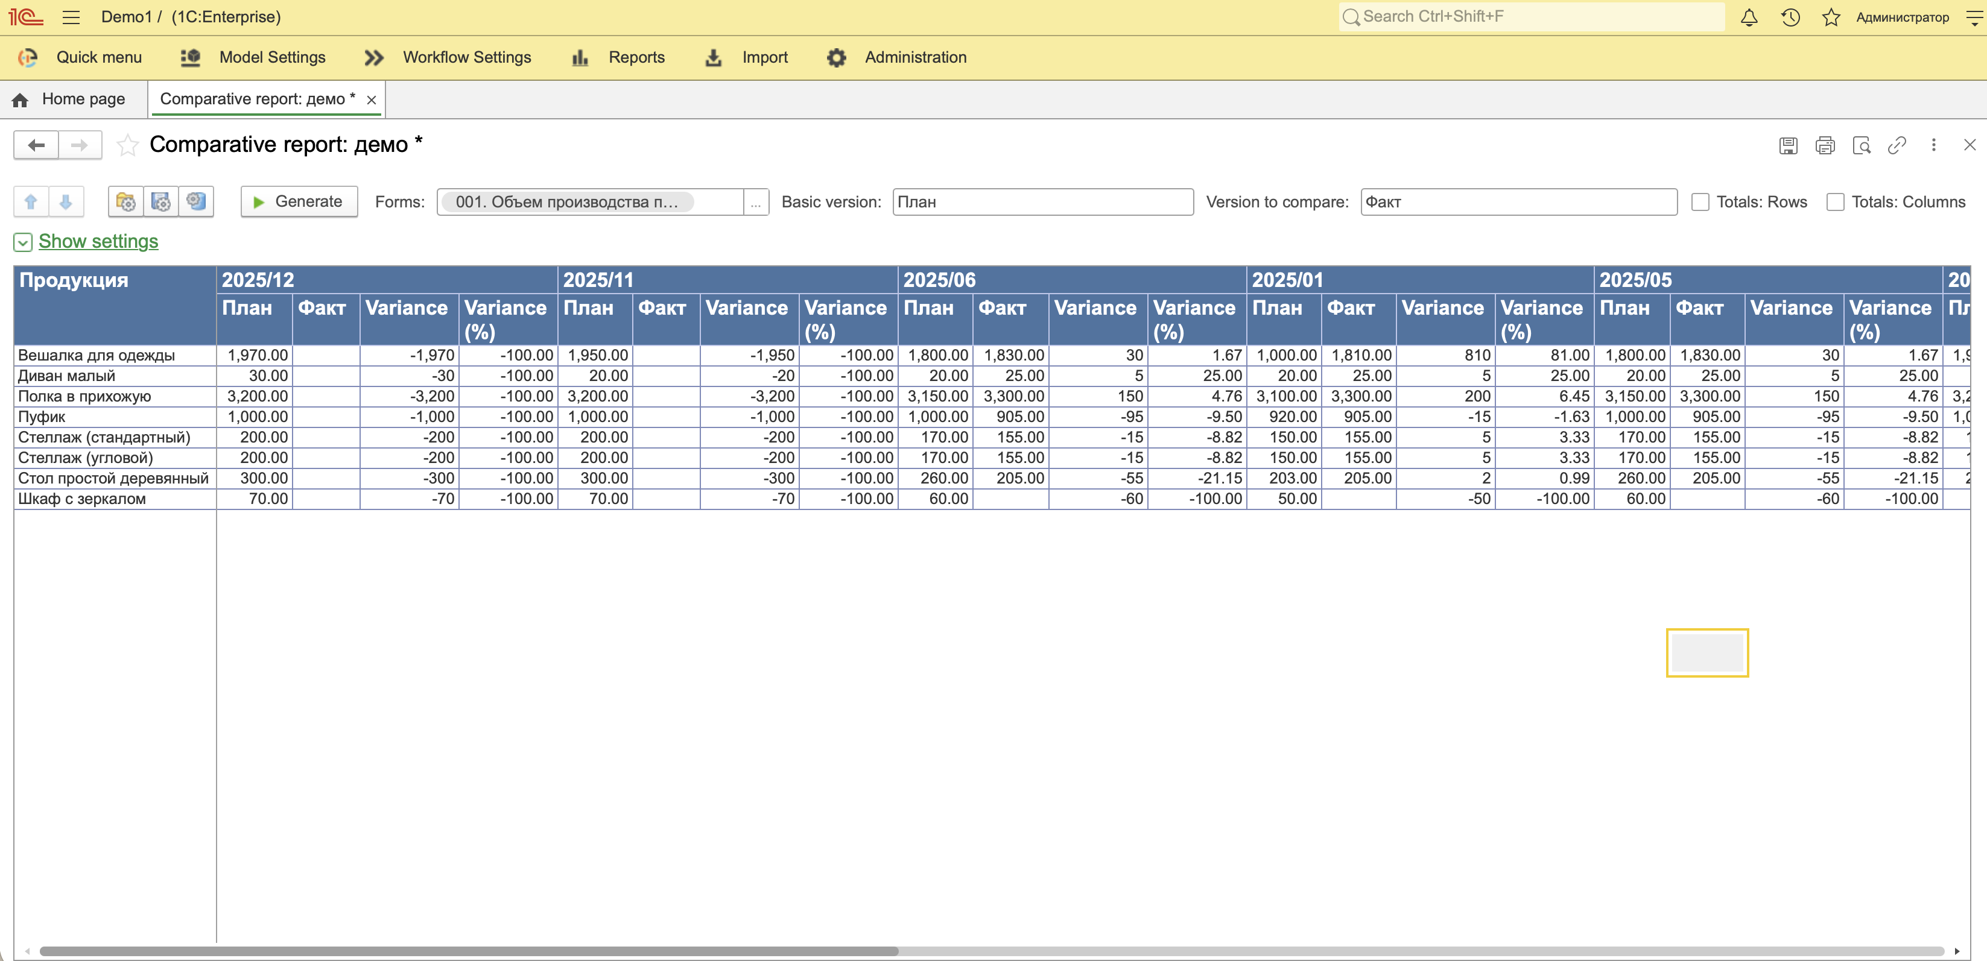
Task: Navigate forward with right arrow button
Action: [80, 145]
